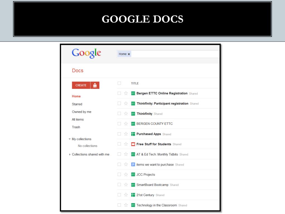The width and height of the screenshot is (285, 214).
Task: Star Thinkfinity: Participant registration document
Action: pos(126,104)
